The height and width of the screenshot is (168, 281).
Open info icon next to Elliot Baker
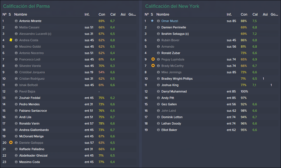coord(158,130)
